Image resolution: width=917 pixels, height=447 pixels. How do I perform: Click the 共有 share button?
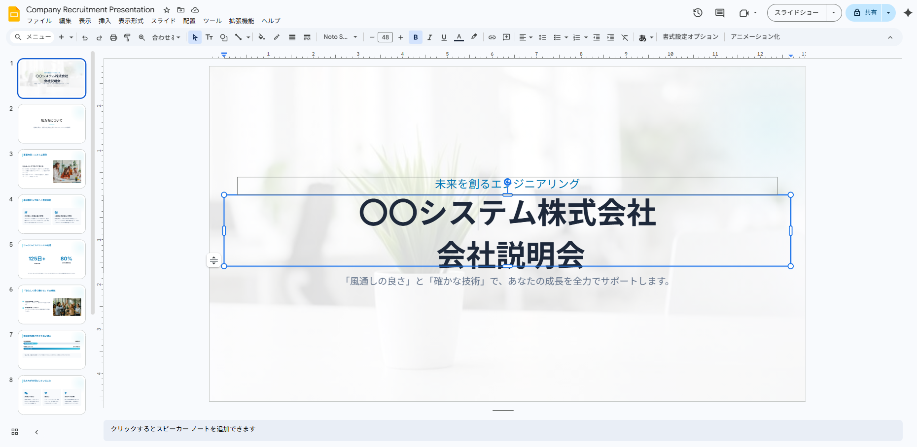866,13
